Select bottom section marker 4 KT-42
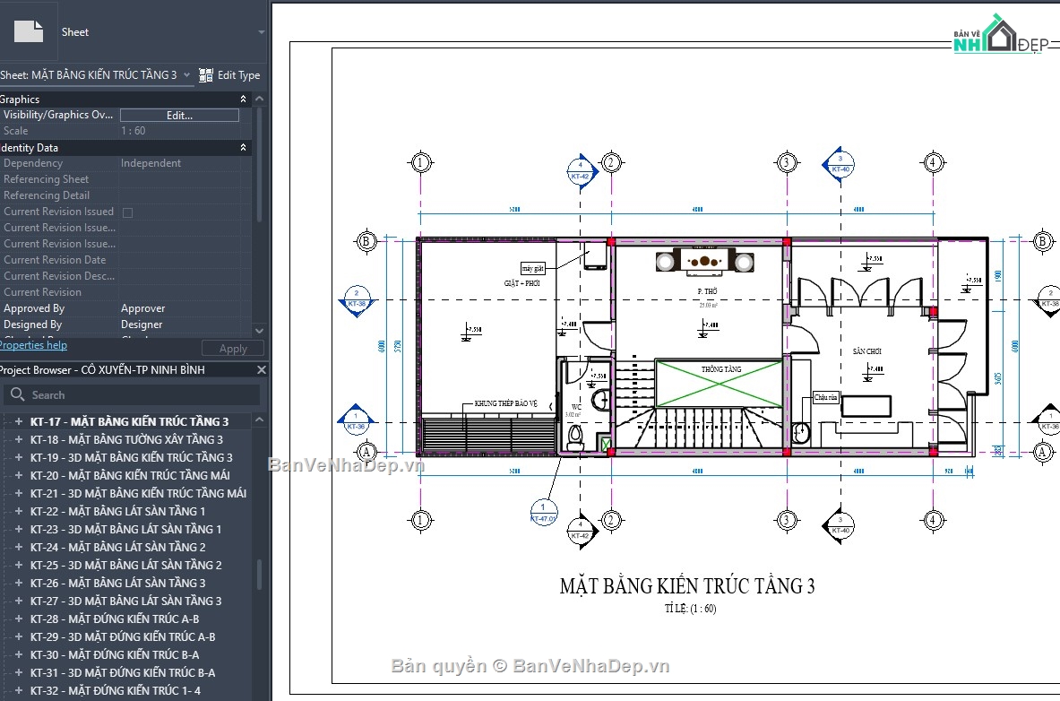 click(581, 530)
